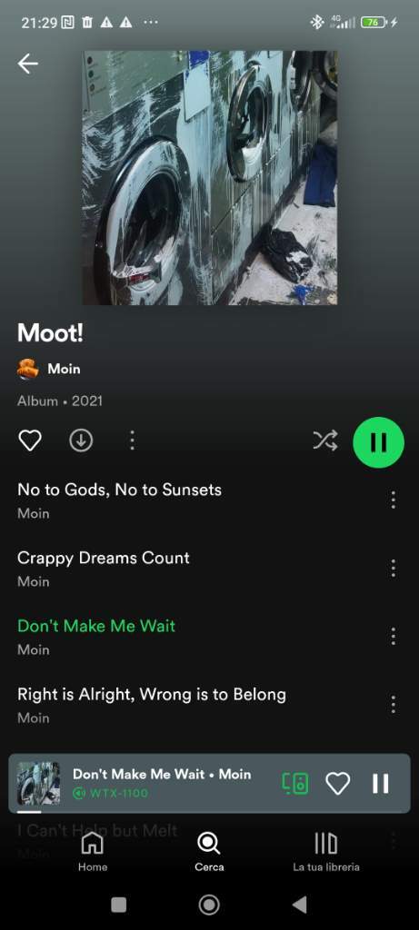419x930 pixels.
Task: Tap the back arrow at top left
Action: pos(27,64)
